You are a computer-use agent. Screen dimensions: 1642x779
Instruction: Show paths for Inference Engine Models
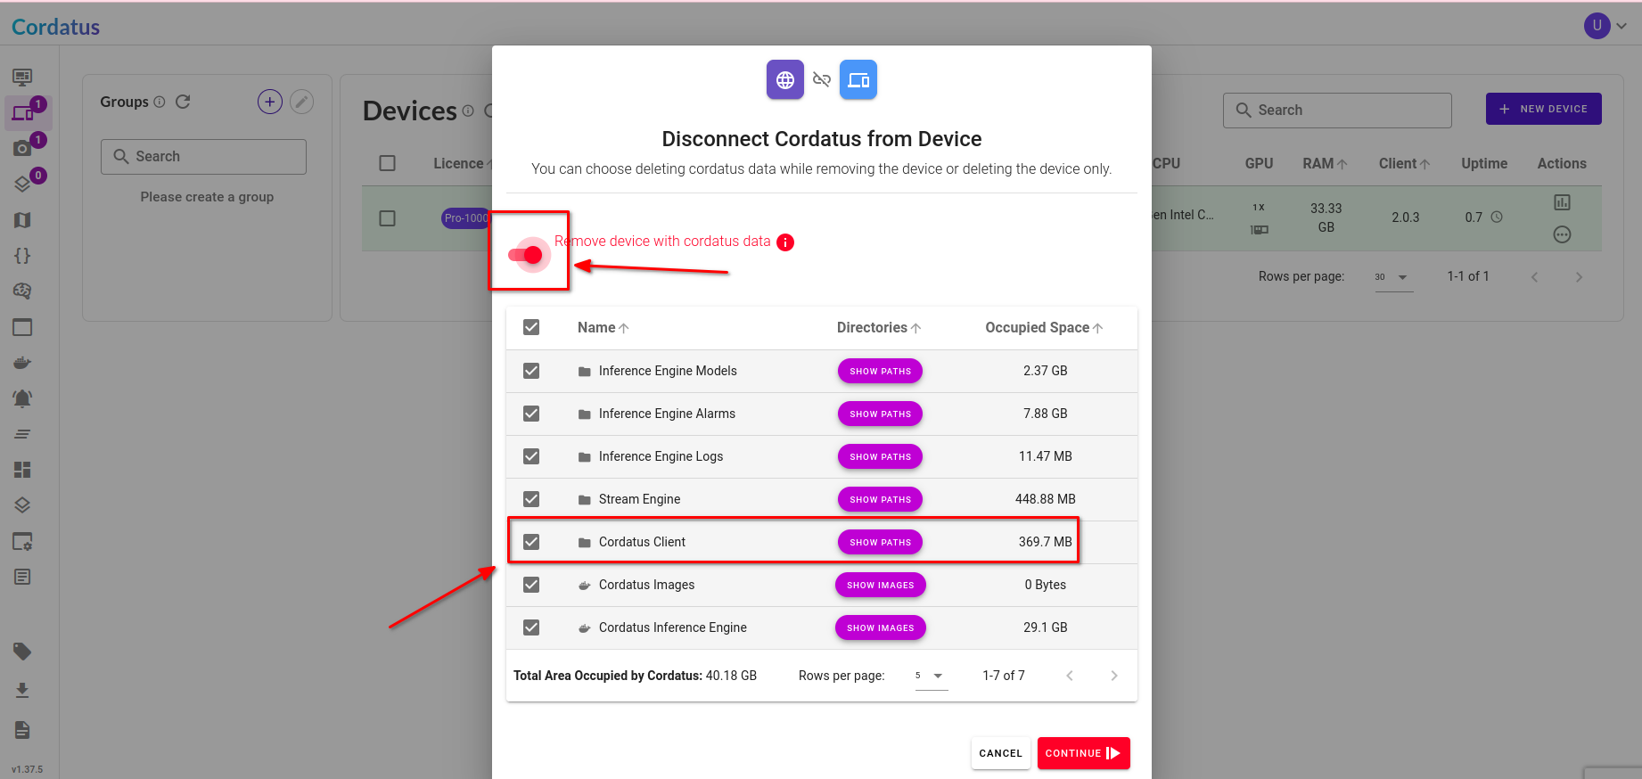tap(880, 371)
